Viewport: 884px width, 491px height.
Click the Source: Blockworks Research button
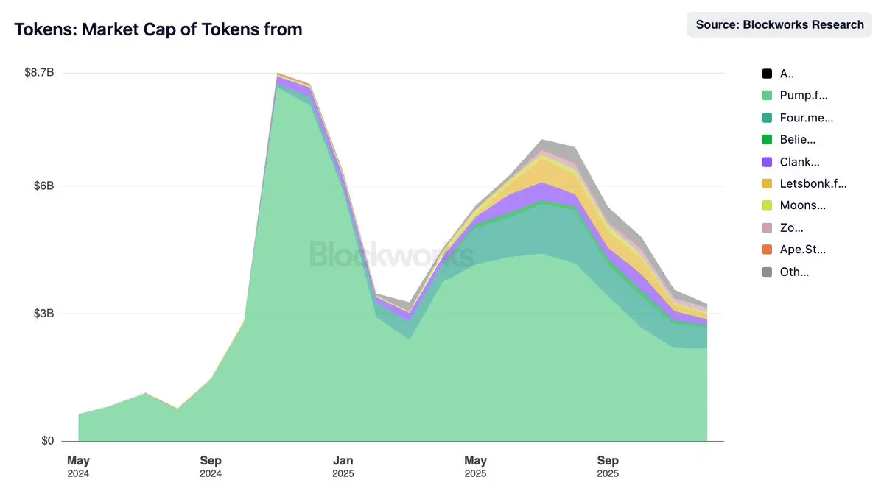780,24
